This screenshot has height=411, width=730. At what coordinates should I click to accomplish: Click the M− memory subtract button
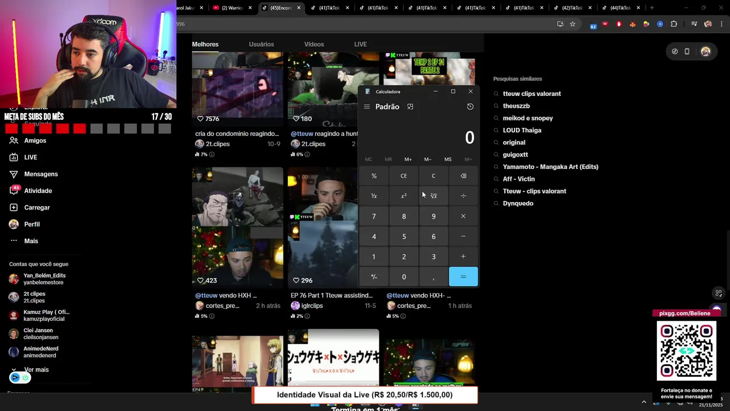428,159
